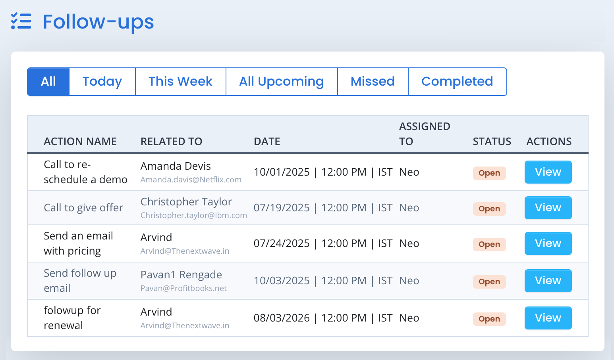This screenshot has height=360, width=614.
Task: Click the Follow-ups checklist icon
Action: click(x=21, y=21)
